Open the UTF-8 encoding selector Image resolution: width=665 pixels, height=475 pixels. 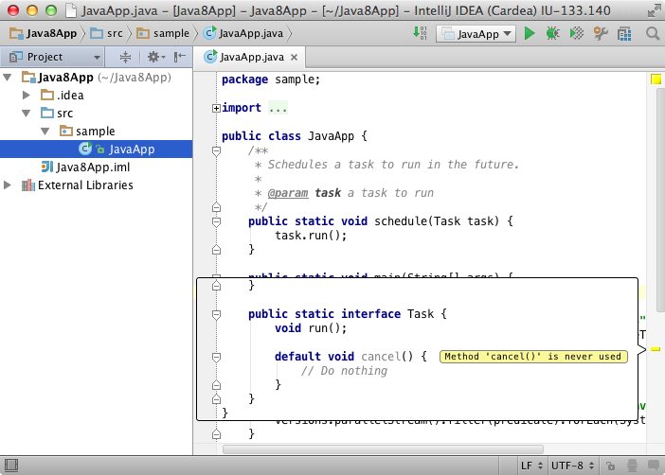pyautogui.click(x=574, y=466)
